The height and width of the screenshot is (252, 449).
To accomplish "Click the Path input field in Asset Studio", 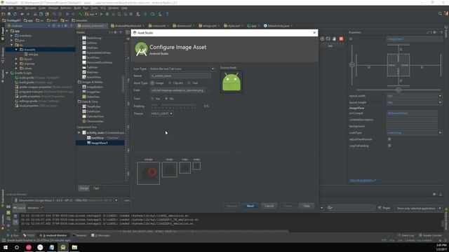I will pos(177,90).
